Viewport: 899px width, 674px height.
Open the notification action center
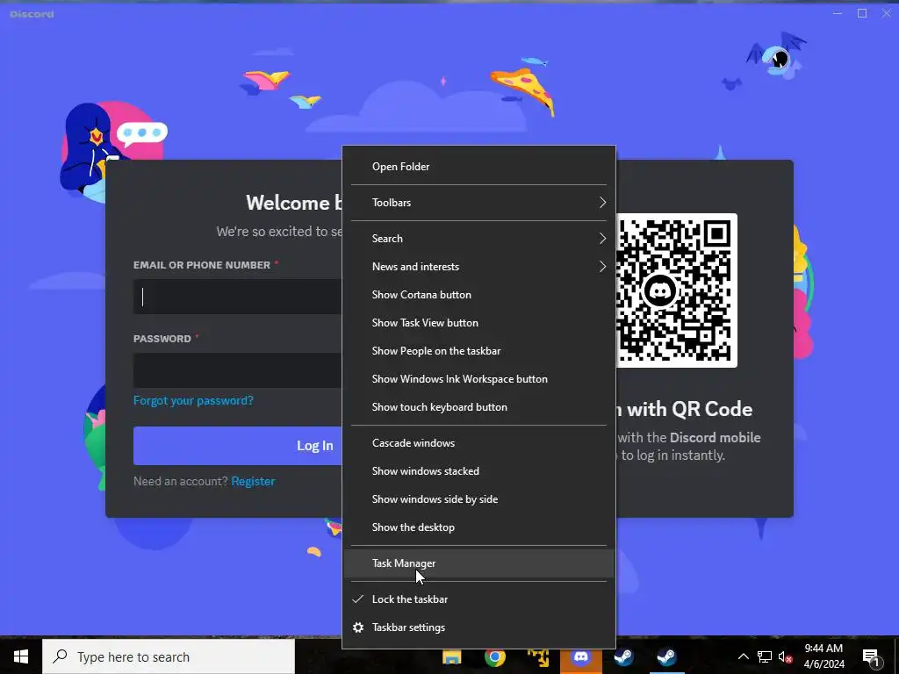[871, 656]
